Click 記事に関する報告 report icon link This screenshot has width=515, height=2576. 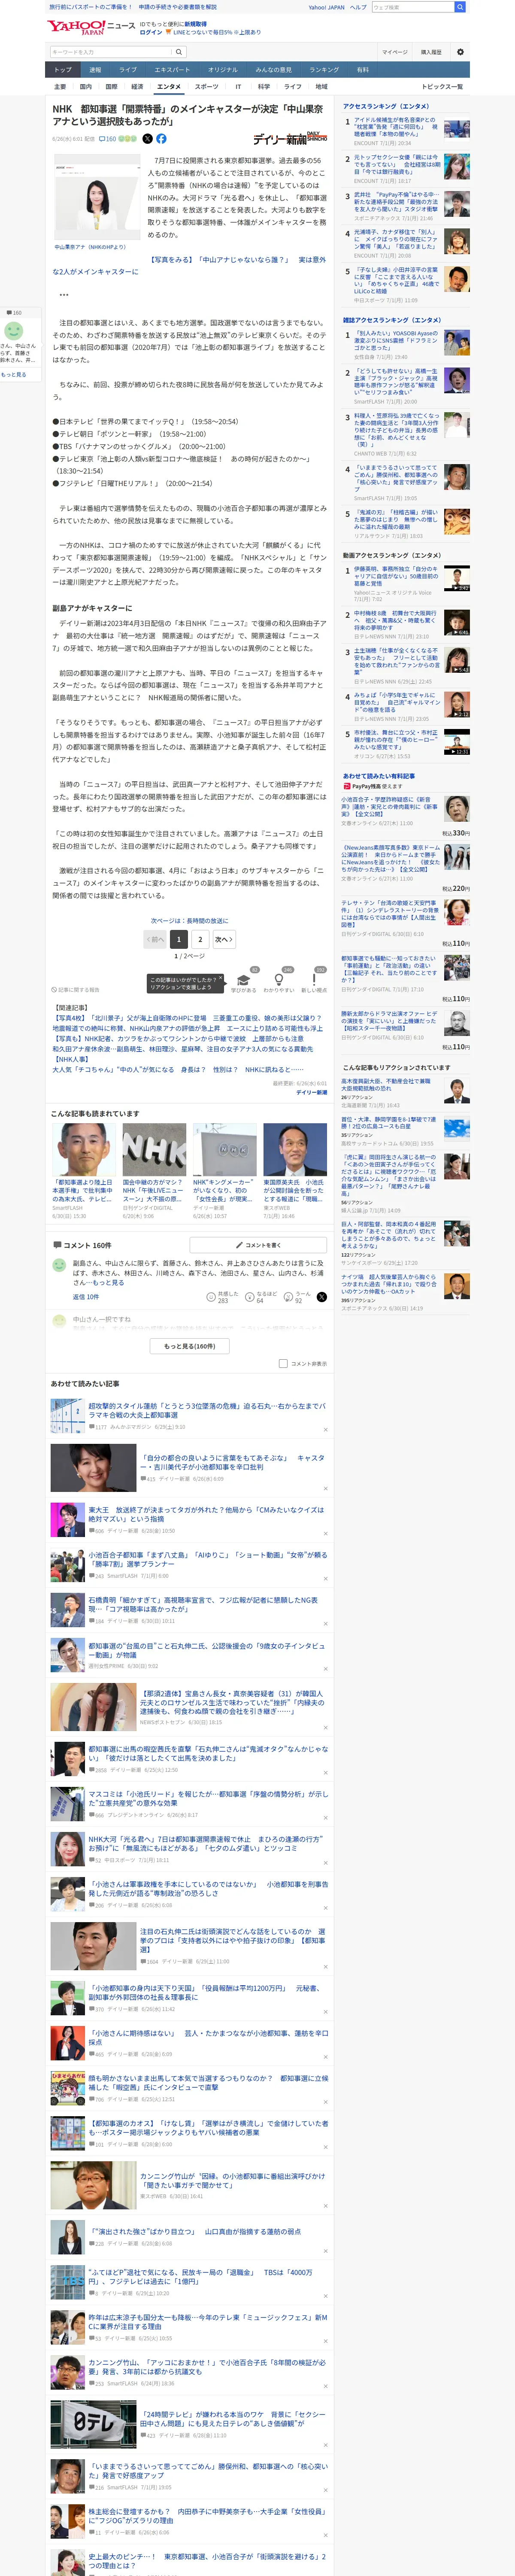tap(76, 989)
